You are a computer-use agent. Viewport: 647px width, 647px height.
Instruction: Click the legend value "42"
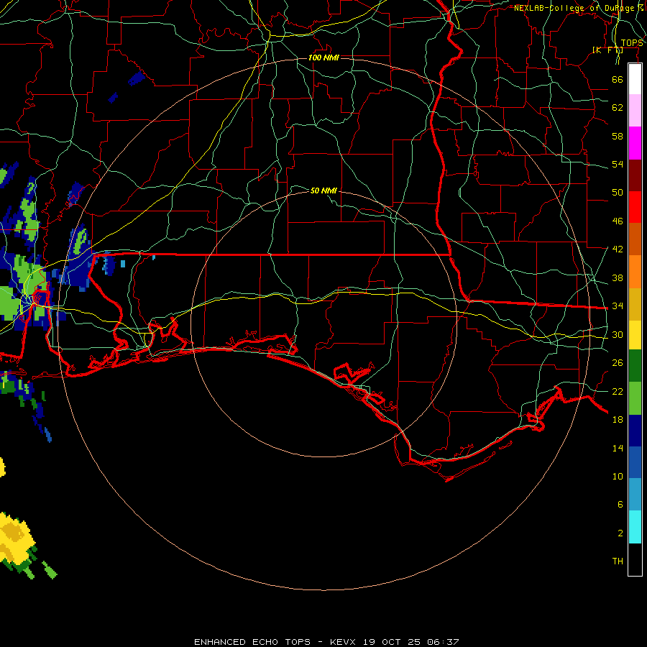click(618, 249)
